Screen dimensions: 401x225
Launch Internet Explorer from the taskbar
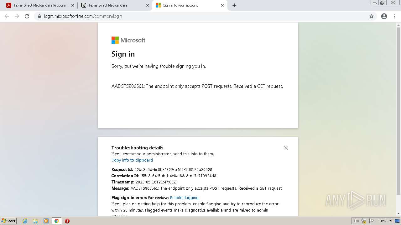25,221
